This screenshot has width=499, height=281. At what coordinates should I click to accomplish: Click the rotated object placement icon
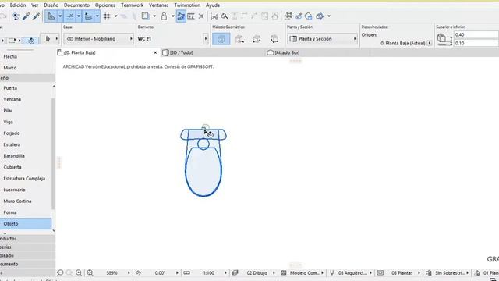point(31,41)
